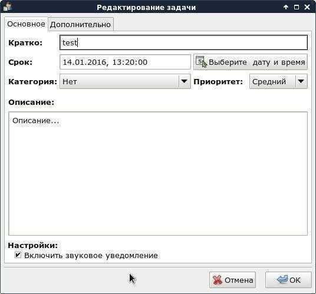Close the Редактирование задачи dialog
This screenshot has height=294, width=316.
tap(307, 7)
